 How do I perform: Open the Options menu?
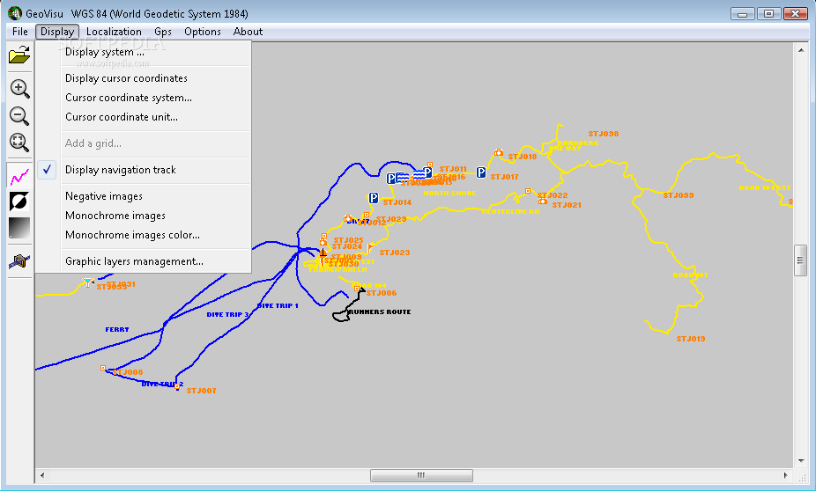203,32
